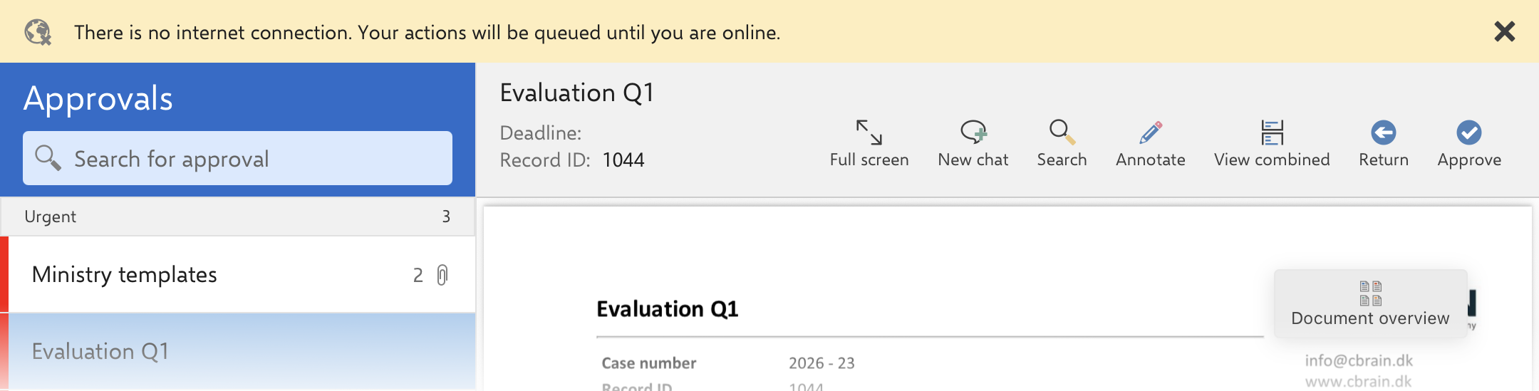1539x391 pixels.
Task: Open the Document overview panel
Action: tap(1370, 303)
